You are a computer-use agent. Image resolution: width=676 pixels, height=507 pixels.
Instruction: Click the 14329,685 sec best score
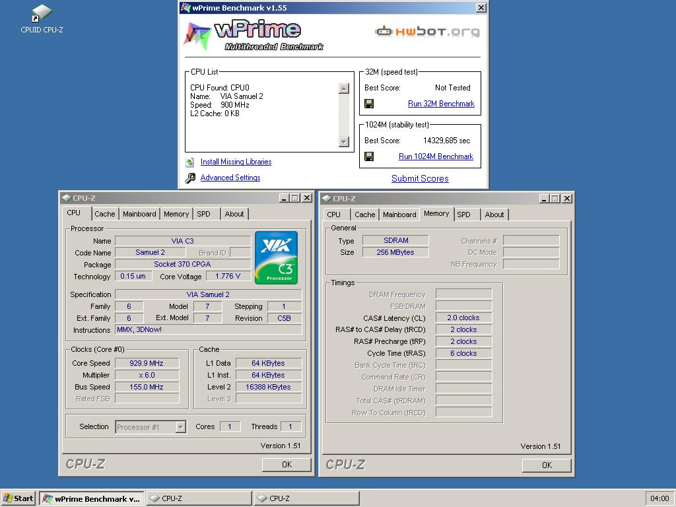click(447, 141)
